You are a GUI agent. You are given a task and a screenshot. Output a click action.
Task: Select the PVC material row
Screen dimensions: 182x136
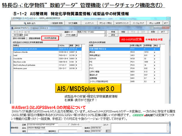(125, 68)
